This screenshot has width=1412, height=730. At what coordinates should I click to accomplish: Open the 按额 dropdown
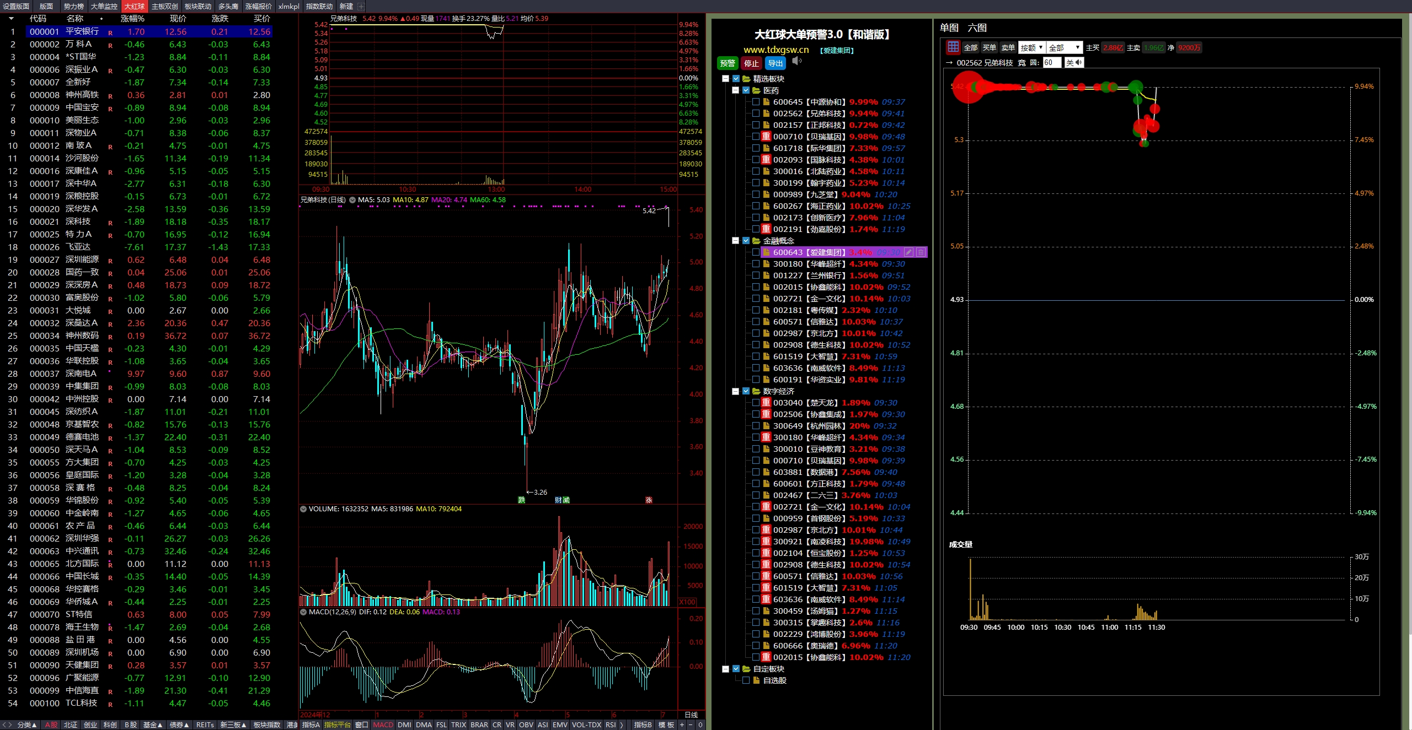tap(1031, 48)
